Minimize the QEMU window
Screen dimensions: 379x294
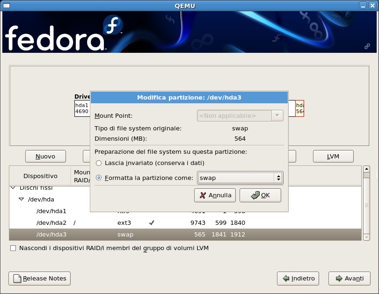tap(363, 6)
